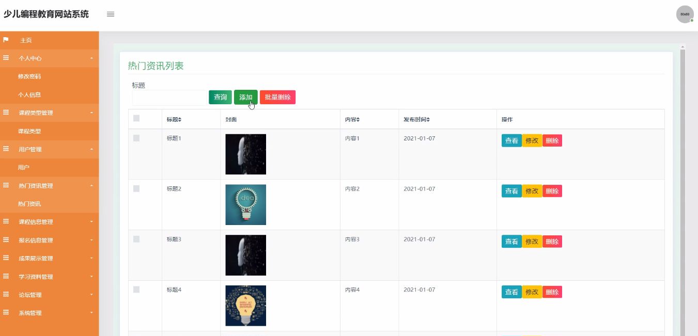Check the box for row 标题4
The image size is (698, 336).
[x=136, y=290]
